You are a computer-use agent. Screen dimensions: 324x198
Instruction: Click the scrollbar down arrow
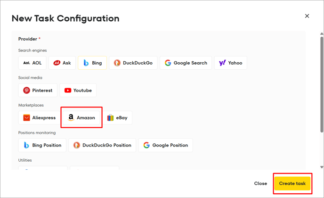point(322,167)
